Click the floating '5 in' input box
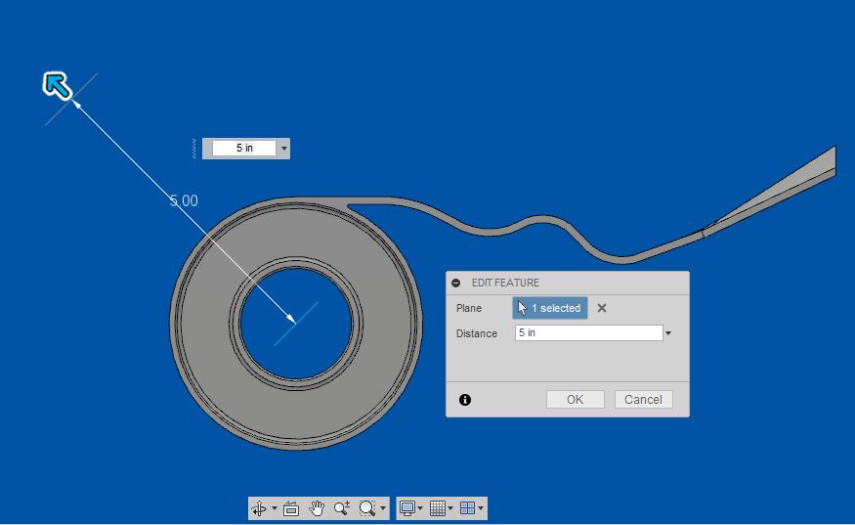 coord(244,148)
